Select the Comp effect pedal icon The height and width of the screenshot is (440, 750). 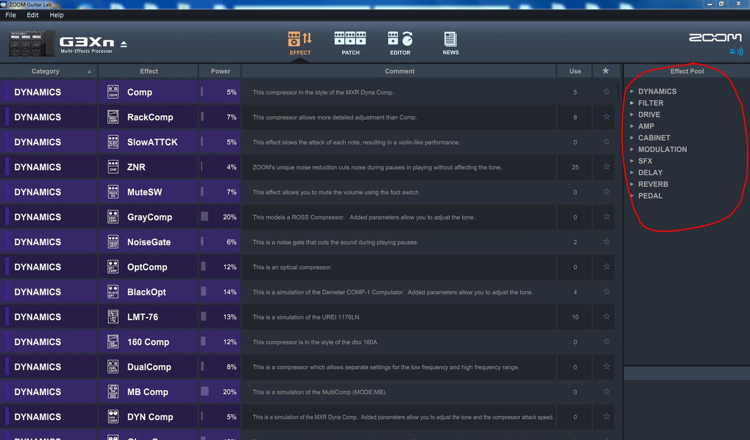tap(113, 92)
